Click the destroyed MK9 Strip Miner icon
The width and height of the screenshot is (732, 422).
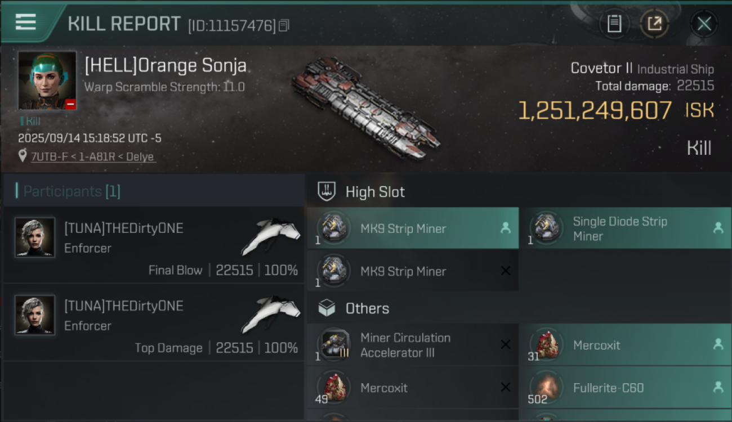click(333, 271)
